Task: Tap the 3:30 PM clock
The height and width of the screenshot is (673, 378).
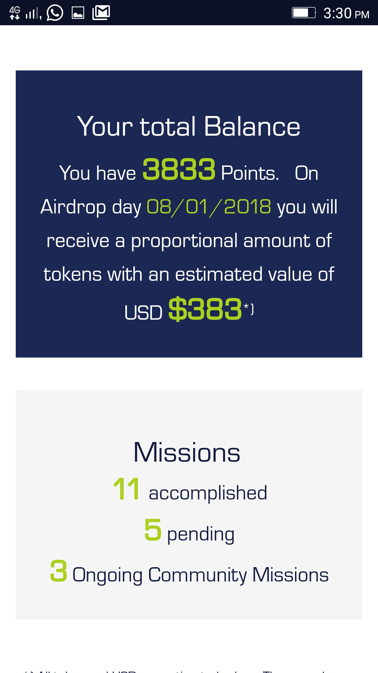Action: (x=346, y=14)
